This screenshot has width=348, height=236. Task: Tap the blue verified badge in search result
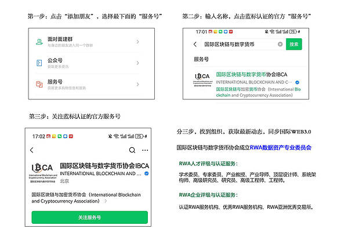[297, 82]
